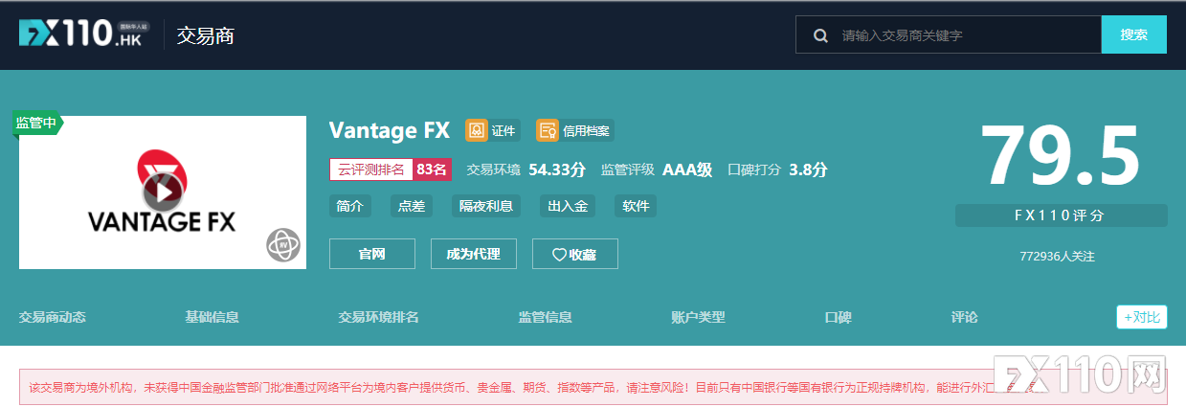Switch to 基础信息 tab

tap(213, 317)
